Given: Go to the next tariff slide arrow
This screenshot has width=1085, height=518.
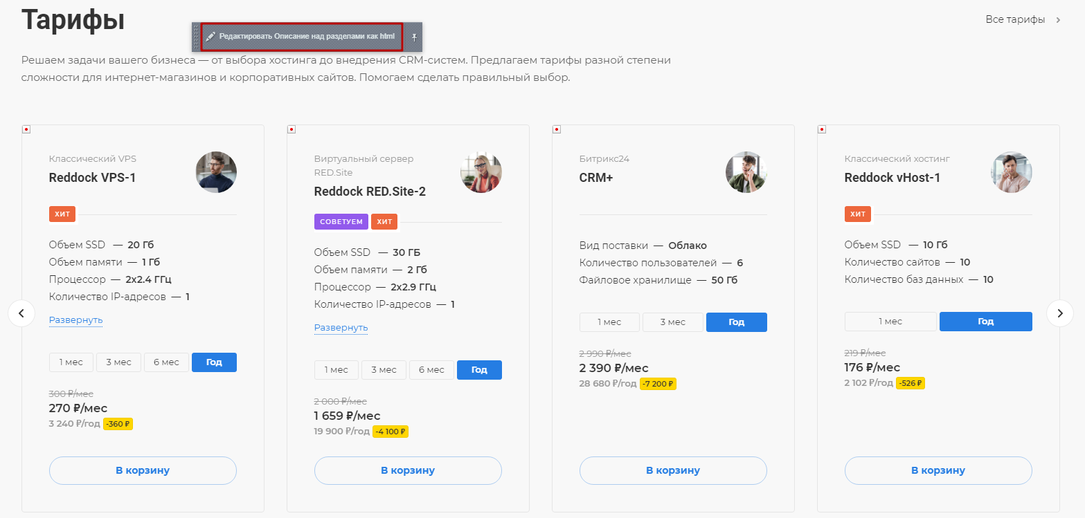Looking at the screenshot, I should (1060, 313).
